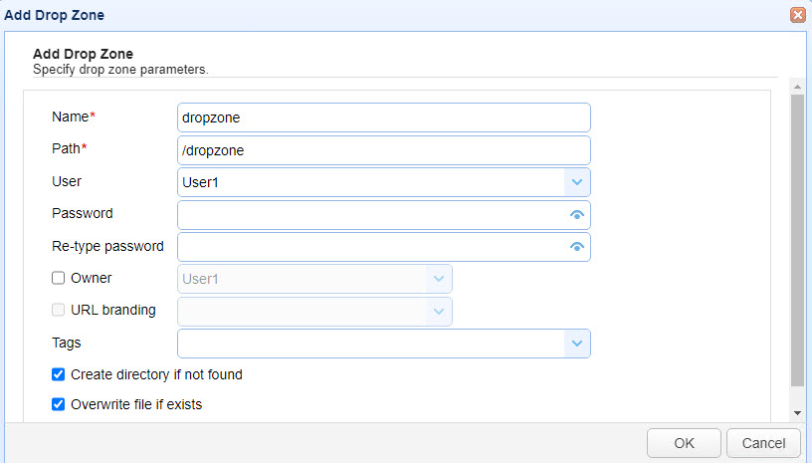Select the Re-type password input field

(370, 247)
